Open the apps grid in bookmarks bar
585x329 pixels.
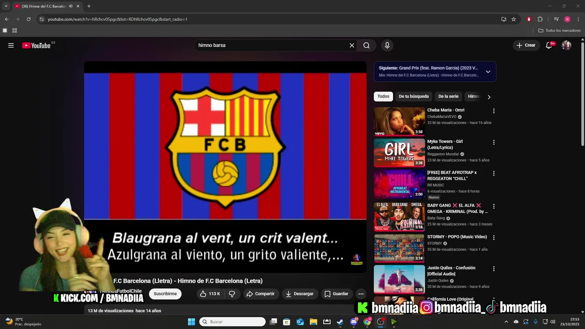[x=15, y=31]
